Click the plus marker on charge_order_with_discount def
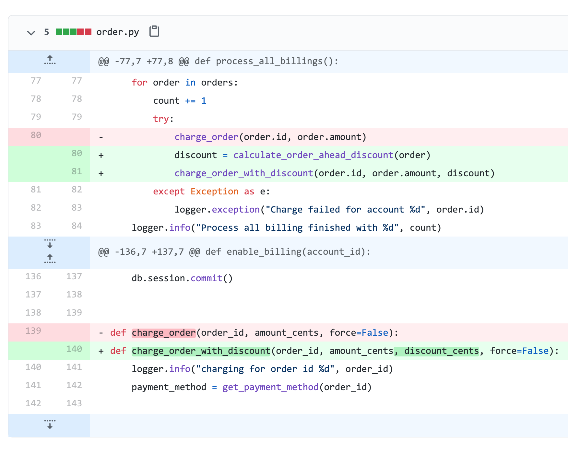The height and width of the screenshot is (453, 568). pyautogui.click(x=101, y=351)
